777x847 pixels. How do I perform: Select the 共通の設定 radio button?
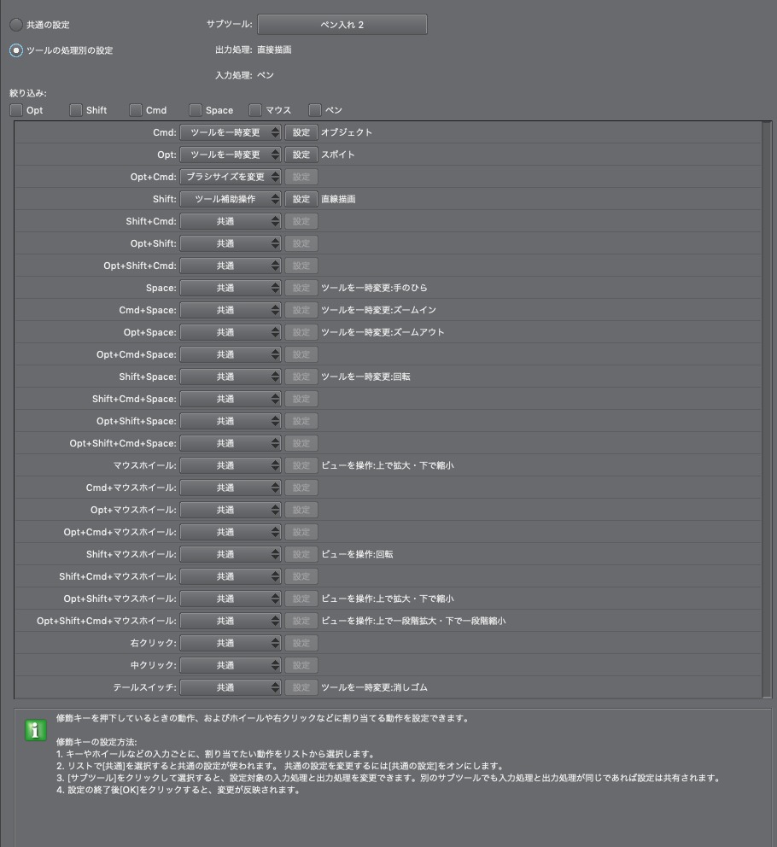tap(16, 25)
